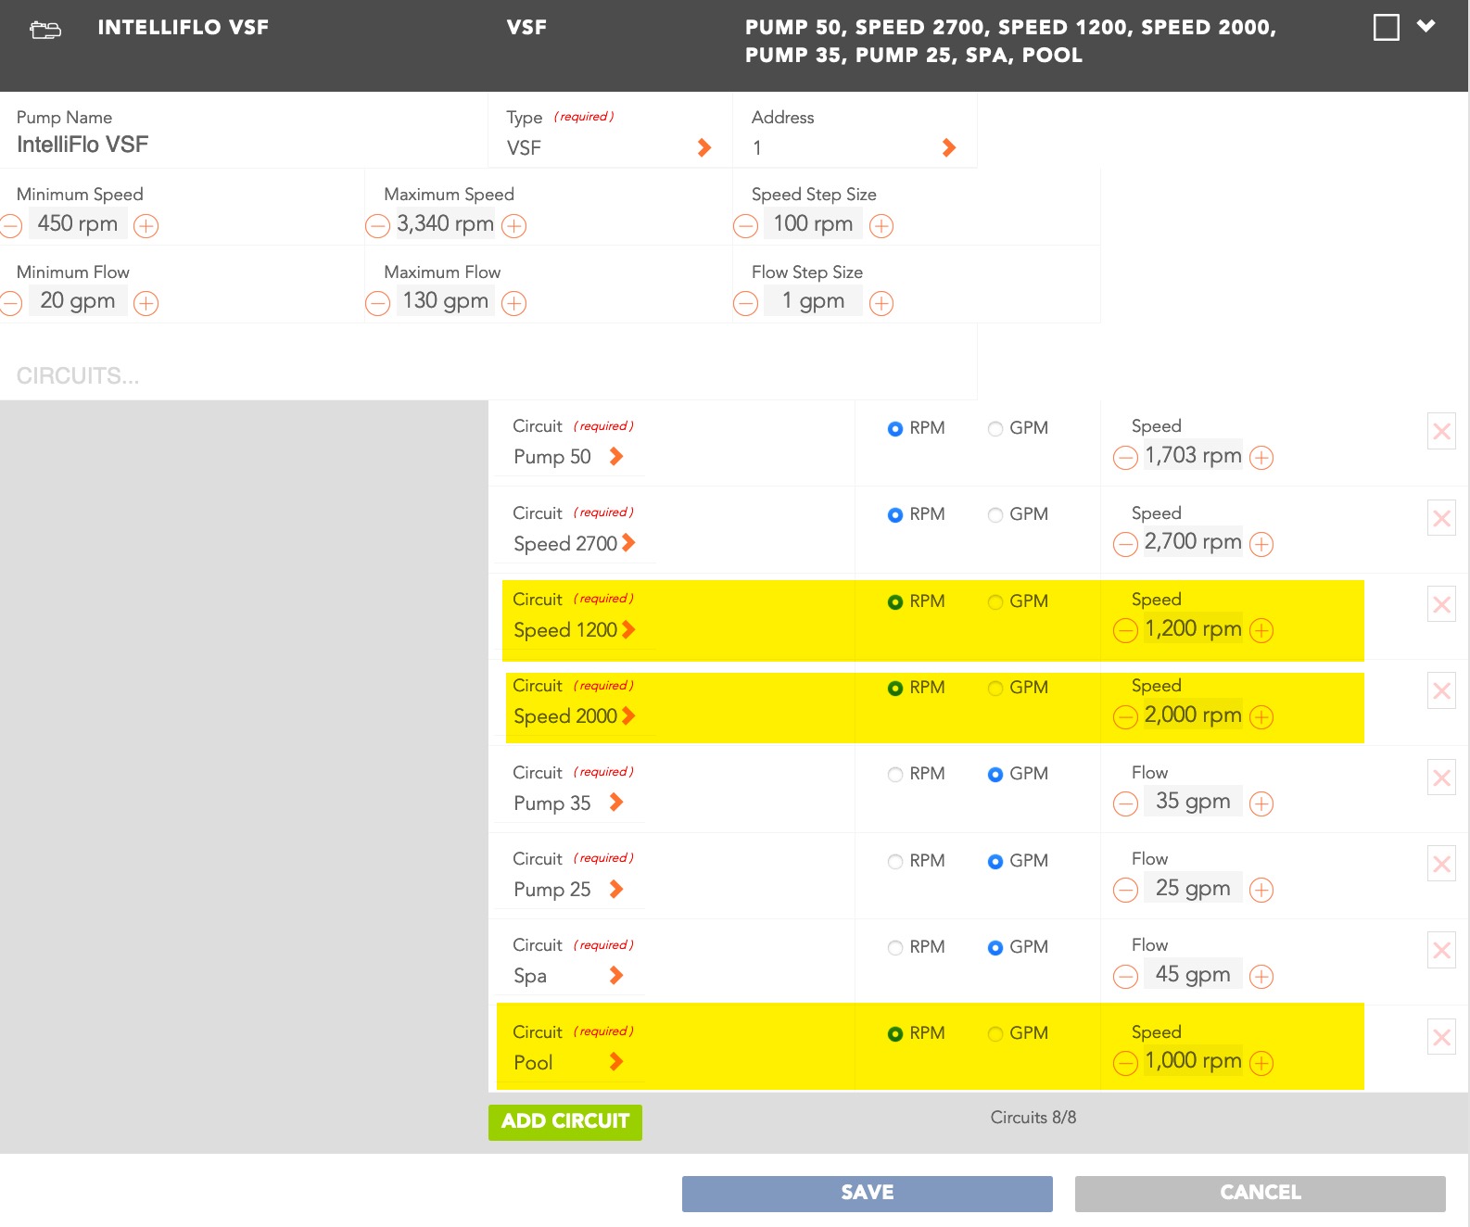
Task: Decrease Maximum Speed with minus icon
Action: coord(377,226)
